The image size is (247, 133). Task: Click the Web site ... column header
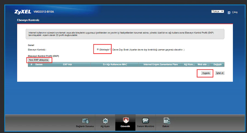[203, 64]
